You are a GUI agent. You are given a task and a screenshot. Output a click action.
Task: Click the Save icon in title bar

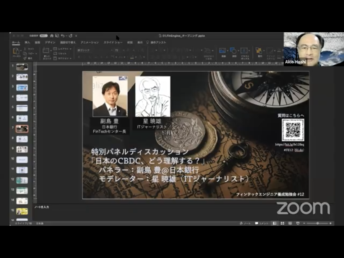click(x=57, y=36)
